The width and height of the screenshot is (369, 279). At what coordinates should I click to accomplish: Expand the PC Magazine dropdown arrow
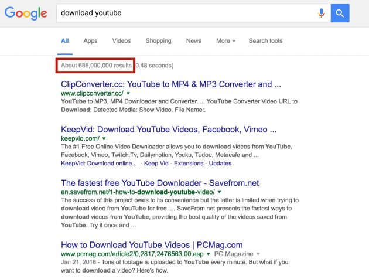pyautogui.click(x=258, y=254)
